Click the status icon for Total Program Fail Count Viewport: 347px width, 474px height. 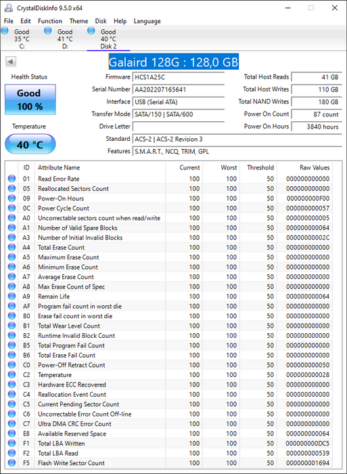[x=11, y=345]
